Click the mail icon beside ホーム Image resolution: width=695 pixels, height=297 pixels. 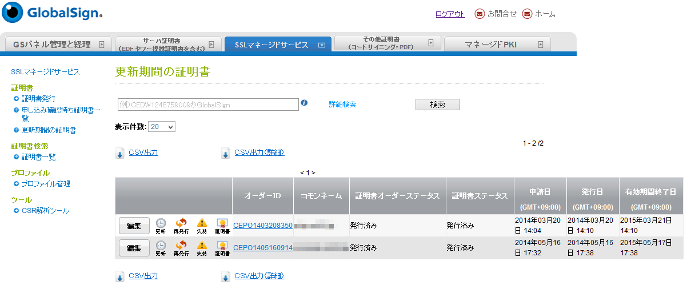coord(527,14)
